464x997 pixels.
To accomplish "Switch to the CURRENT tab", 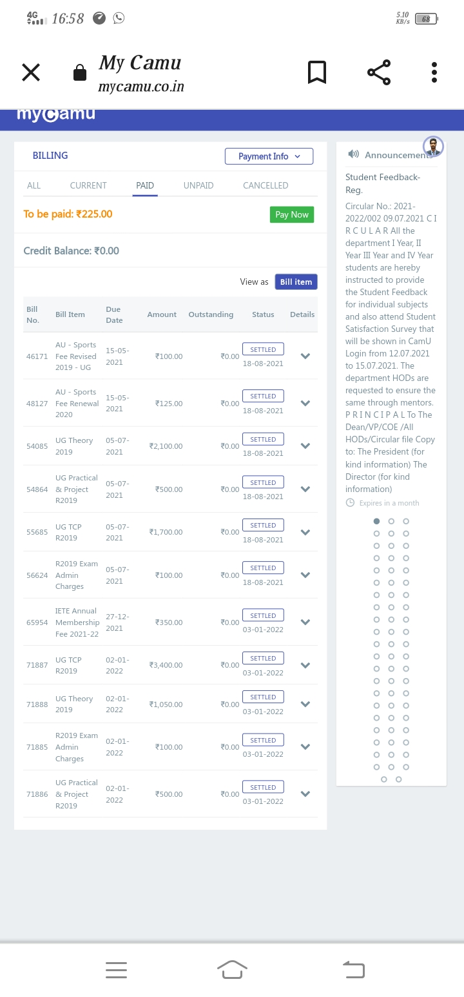I will pos(88,185).
